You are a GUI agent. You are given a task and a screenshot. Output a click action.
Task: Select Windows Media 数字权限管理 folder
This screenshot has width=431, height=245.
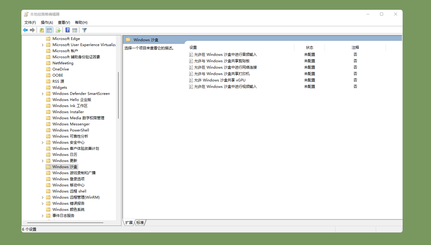78,118
